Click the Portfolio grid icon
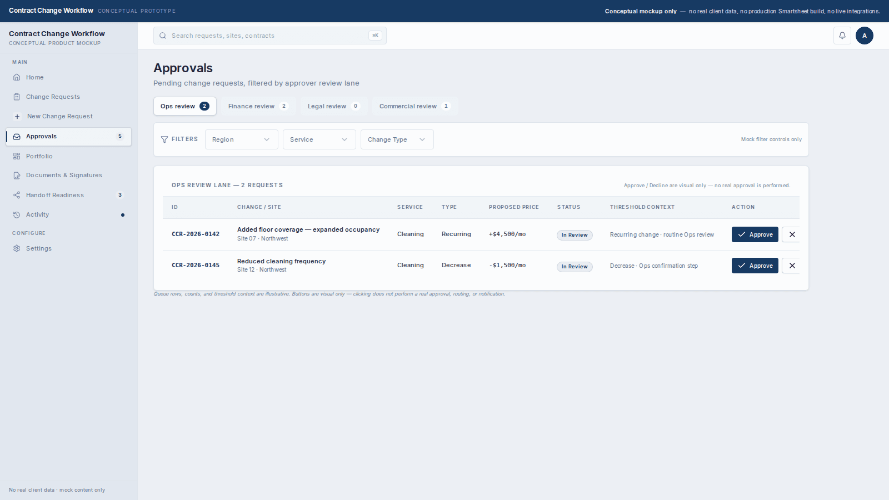Screen dimensions: 889x500 pos(17,156)
